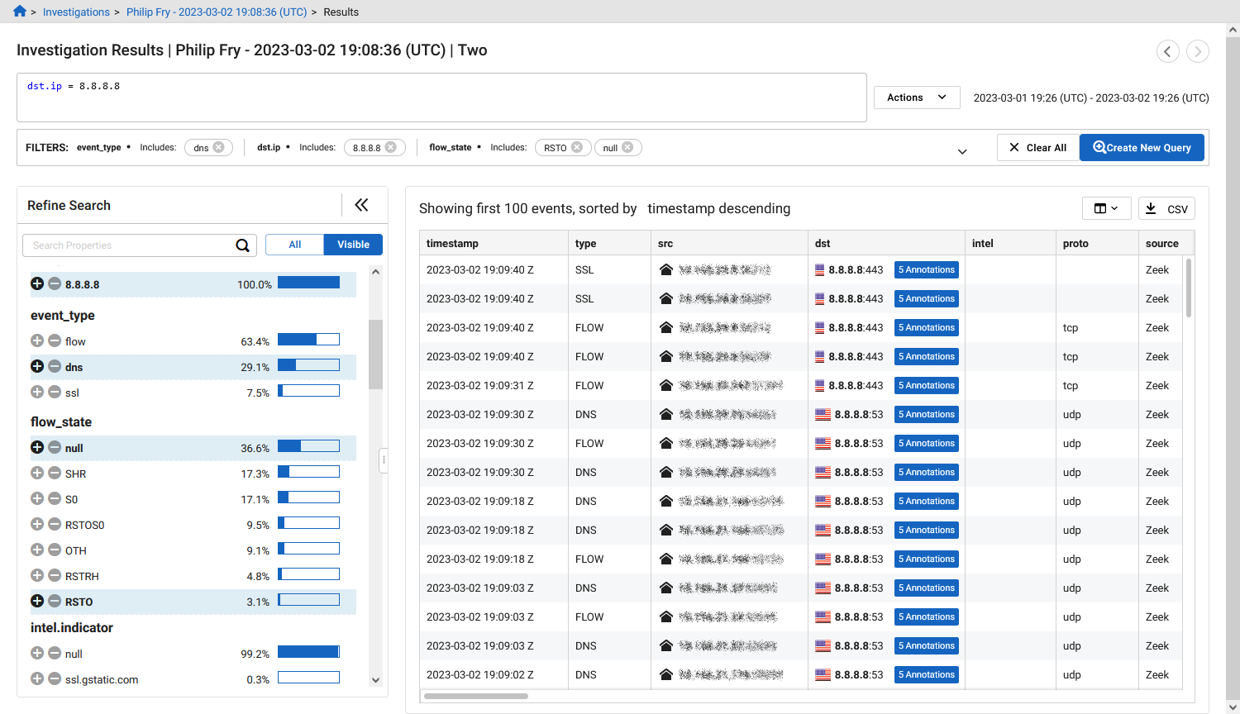Viewport: 1240px width, 714px height.
Task: Open the column visibility dropdown
Action: (1106, 208)
